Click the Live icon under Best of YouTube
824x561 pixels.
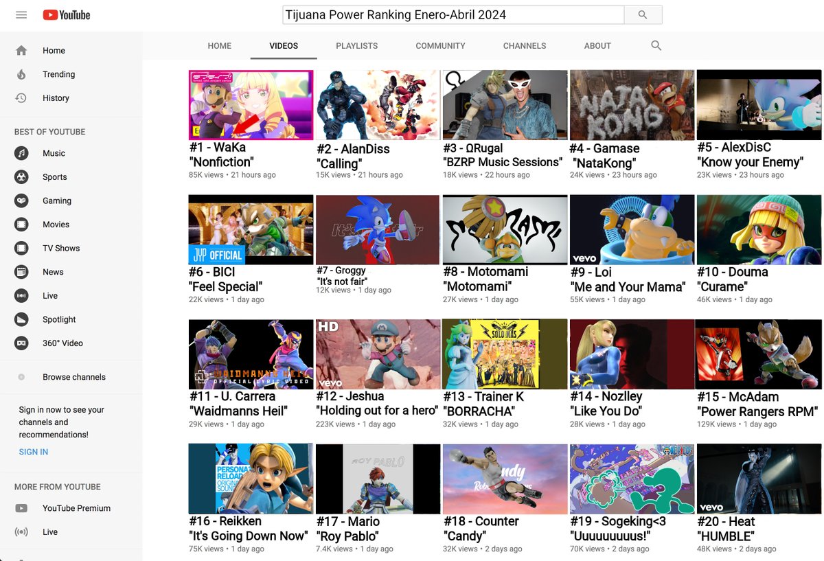22,295
